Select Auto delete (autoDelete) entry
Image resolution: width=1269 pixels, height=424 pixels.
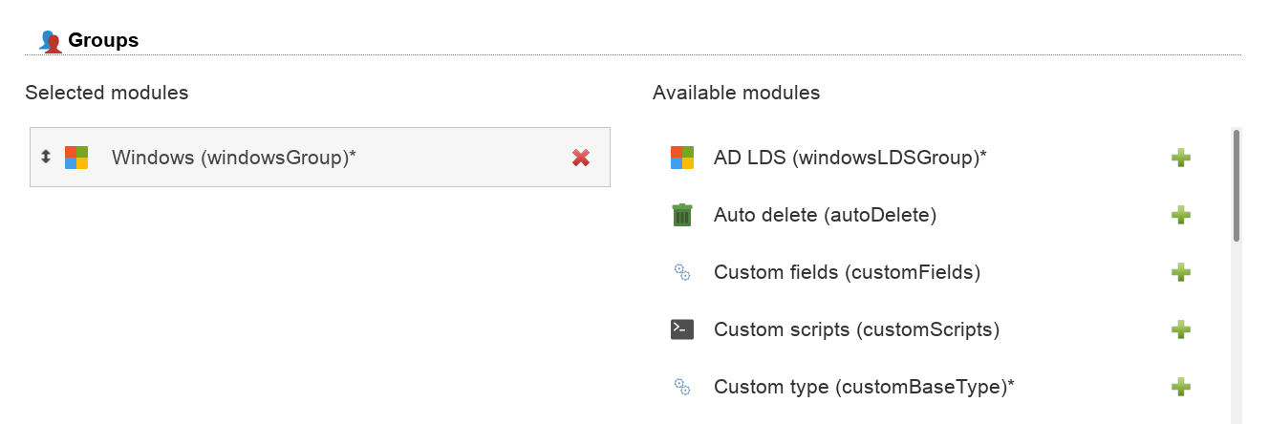tap(825, 215)
